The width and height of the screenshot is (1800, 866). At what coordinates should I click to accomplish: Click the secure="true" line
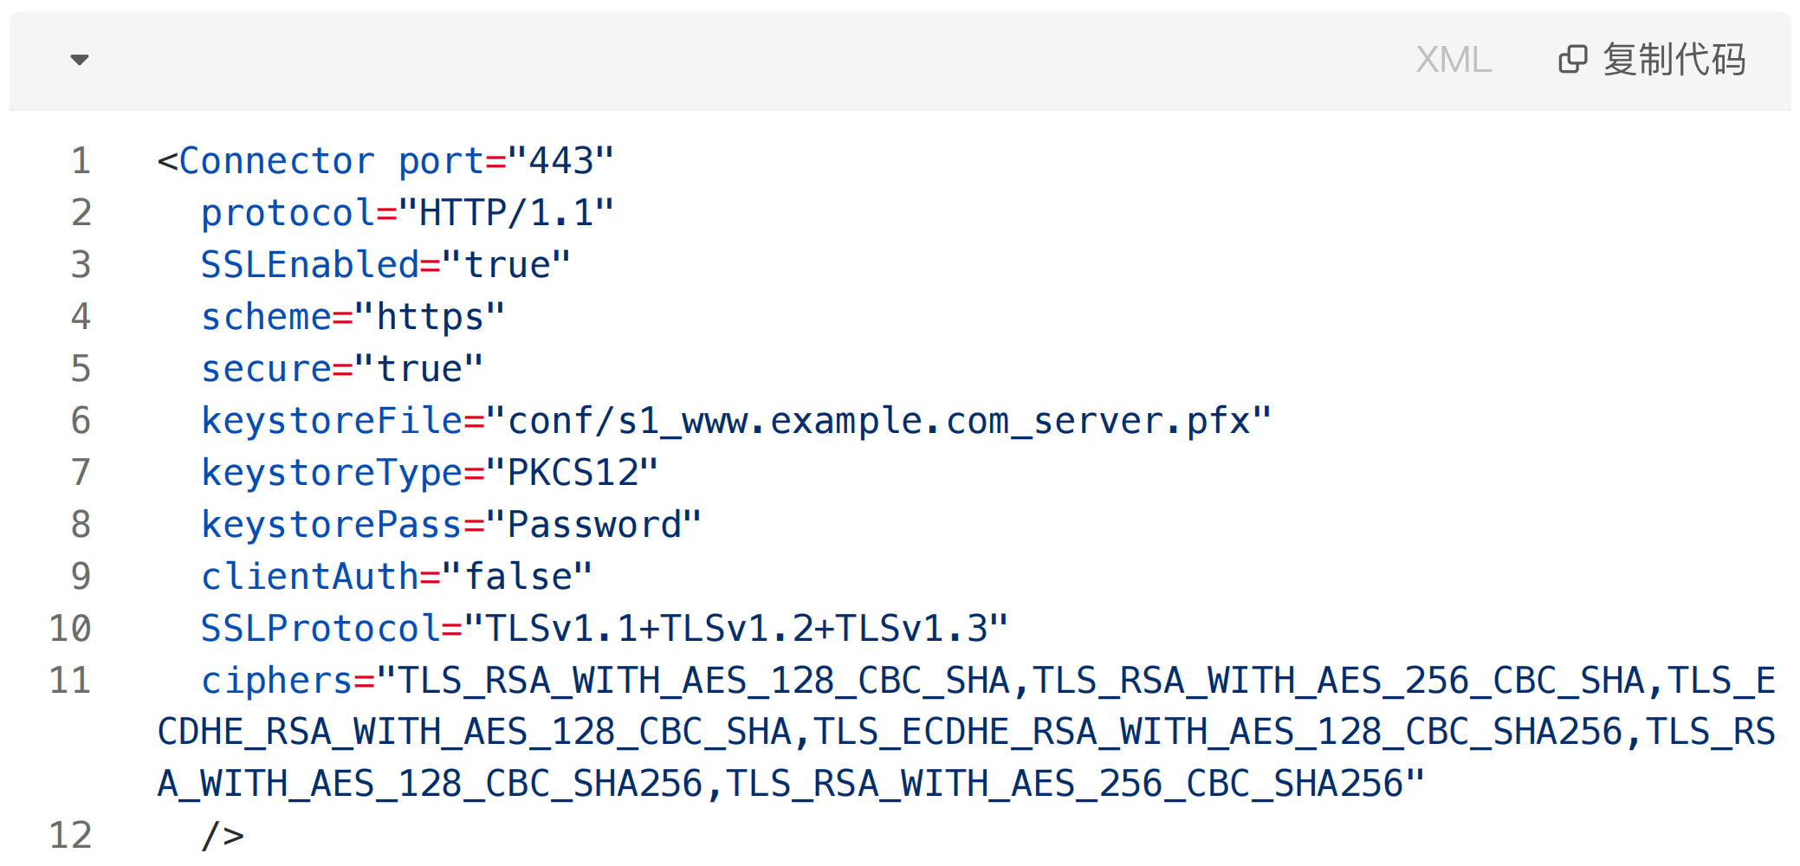tap(342, 369)
